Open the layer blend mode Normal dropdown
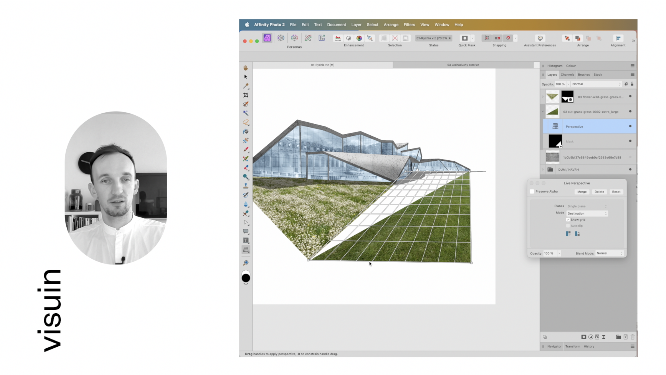The height and width of the screenshot is (375, 666). coord(596,84)
